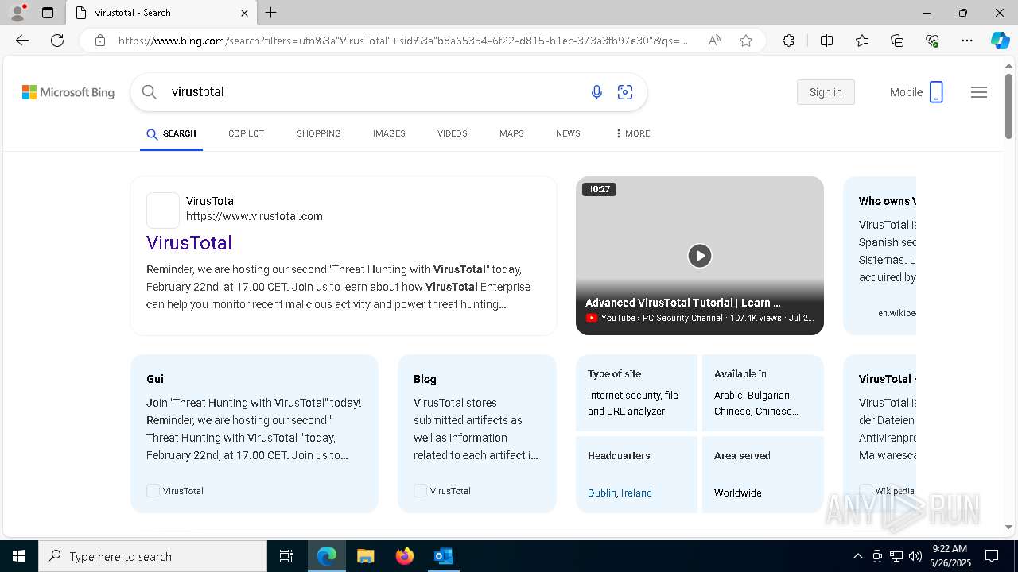This screenshot has width=1018, height=572.
Task: Click the scrollbar down arrow
Action: click(x=1008, y=526)
